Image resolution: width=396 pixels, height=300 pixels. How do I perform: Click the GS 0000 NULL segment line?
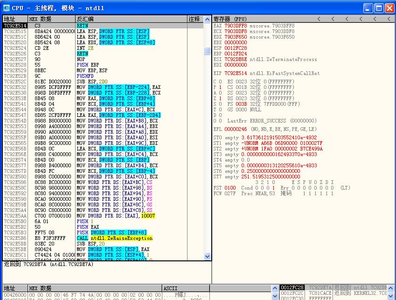(x=244, y=109)
